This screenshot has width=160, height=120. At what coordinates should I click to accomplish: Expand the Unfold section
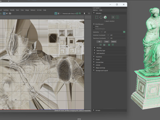[110, 65]
